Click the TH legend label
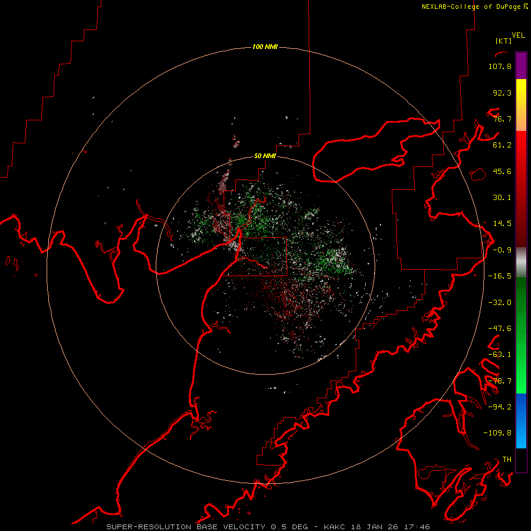 pos(507,459)
